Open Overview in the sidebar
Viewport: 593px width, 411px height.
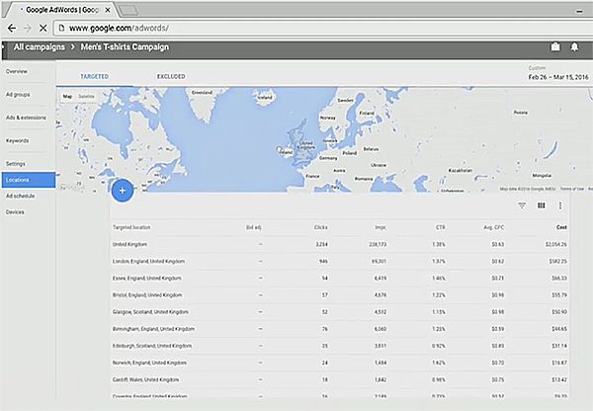(x=17, y=71)
